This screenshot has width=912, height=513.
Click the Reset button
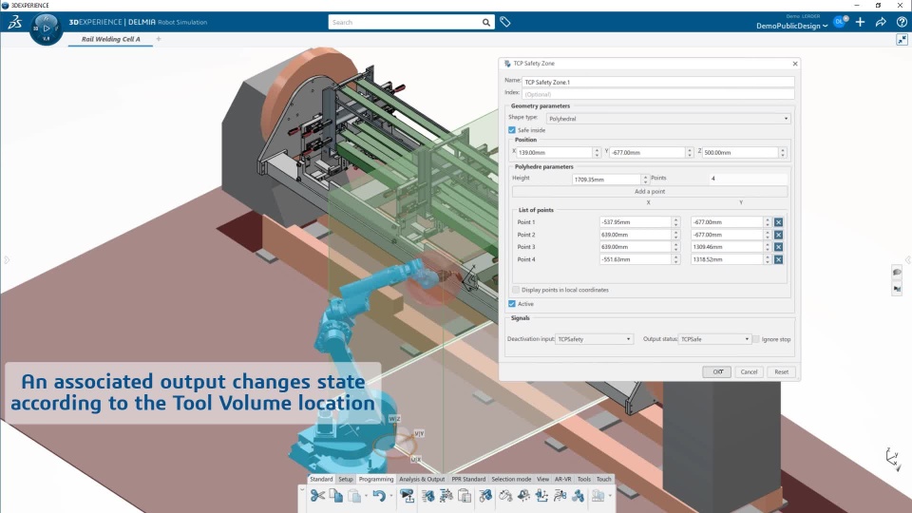tap(781, 371)
